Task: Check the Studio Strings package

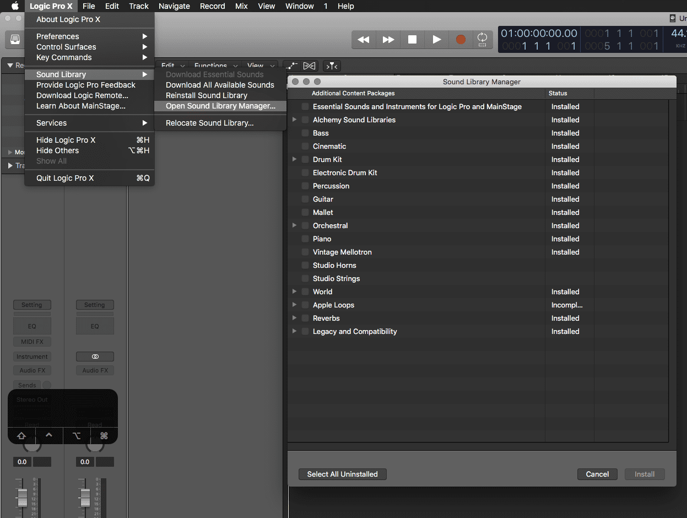Action: 305,278
